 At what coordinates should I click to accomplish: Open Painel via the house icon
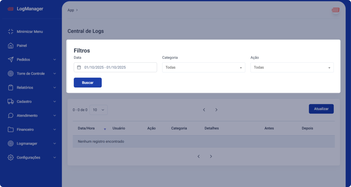click(11, 46)
